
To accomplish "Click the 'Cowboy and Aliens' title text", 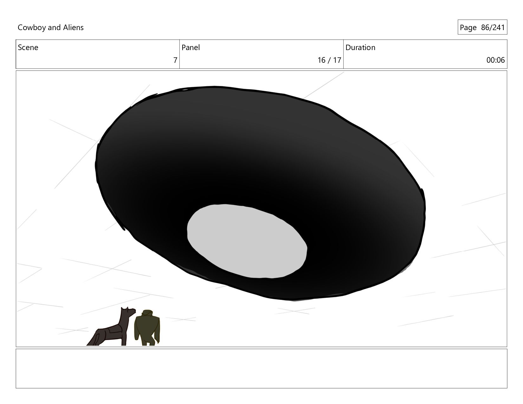I will click(51, 28).
